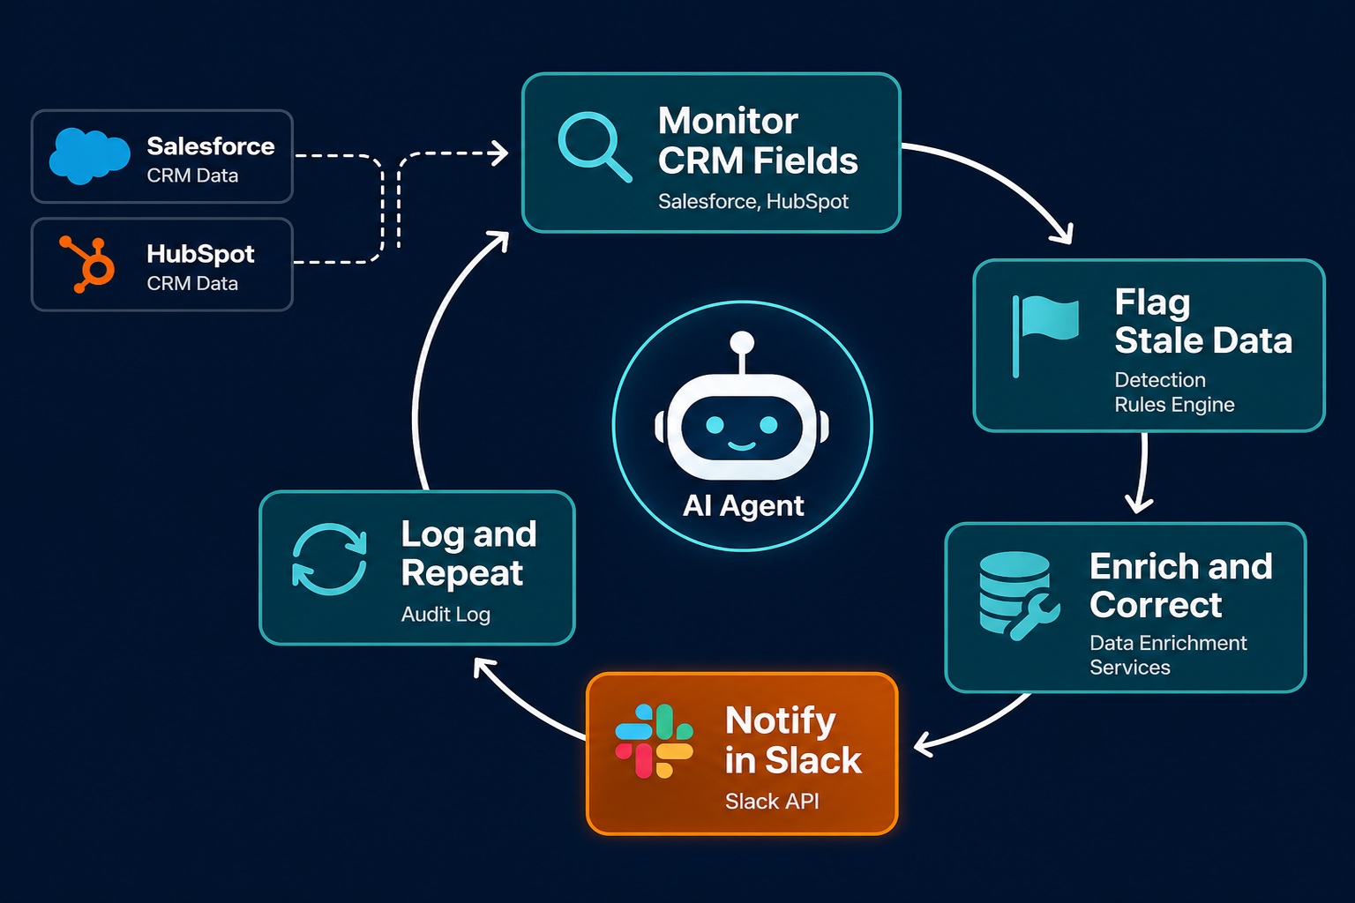Click the 'Notify in Slack' heading

pos(793,741)
